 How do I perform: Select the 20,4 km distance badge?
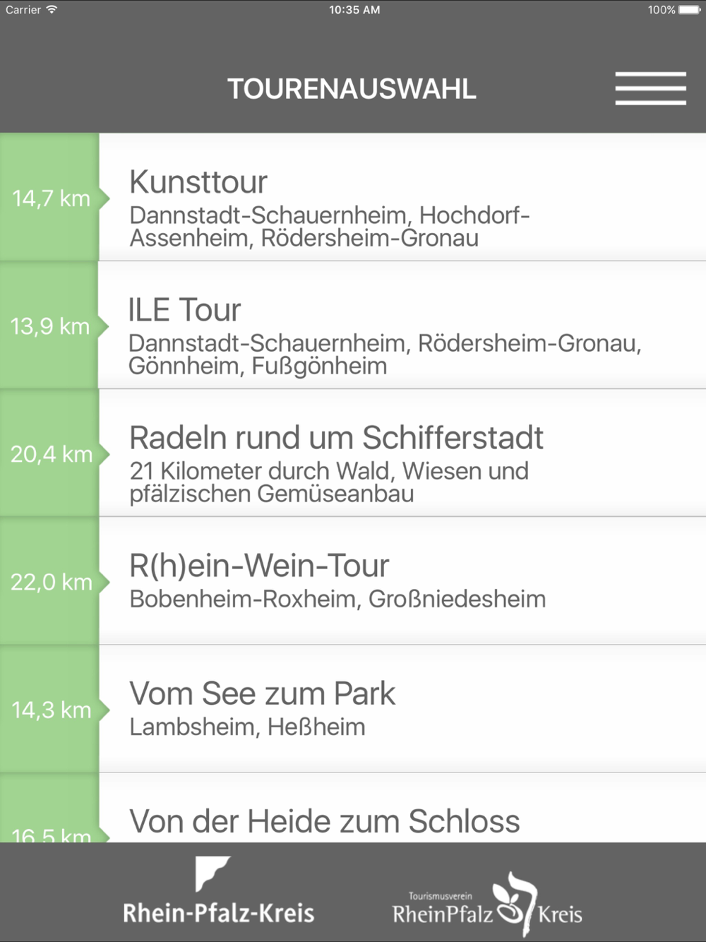coord(51,454)
